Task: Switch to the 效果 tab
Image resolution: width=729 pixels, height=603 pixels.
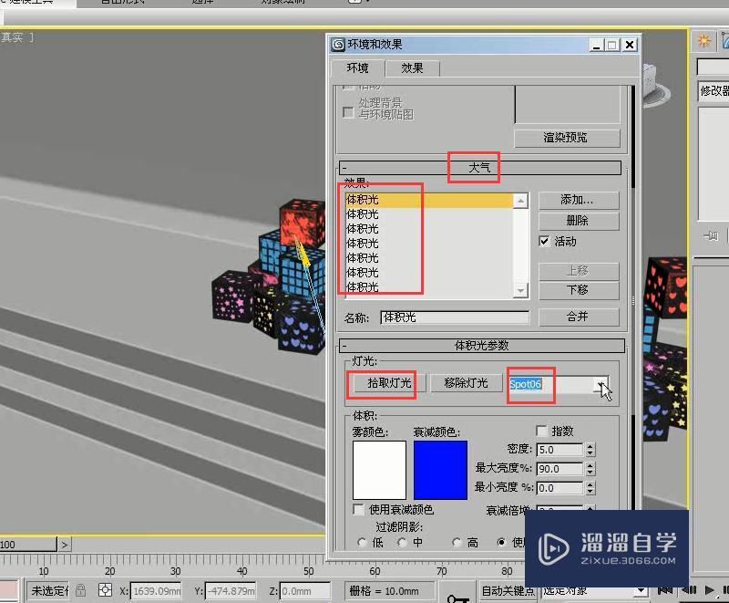Action: click(412, 68)
